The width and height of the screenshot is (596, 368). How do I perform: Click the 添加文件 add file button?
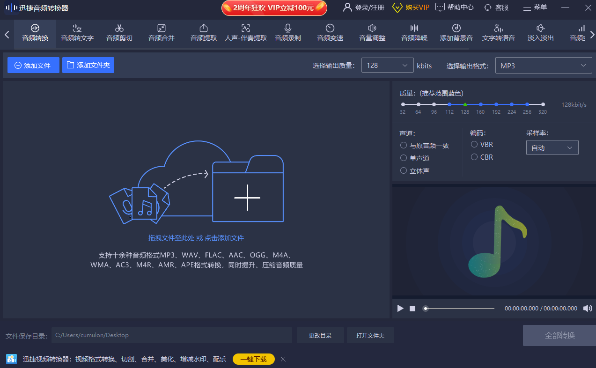pyautogui.click(x=33, y=65)
